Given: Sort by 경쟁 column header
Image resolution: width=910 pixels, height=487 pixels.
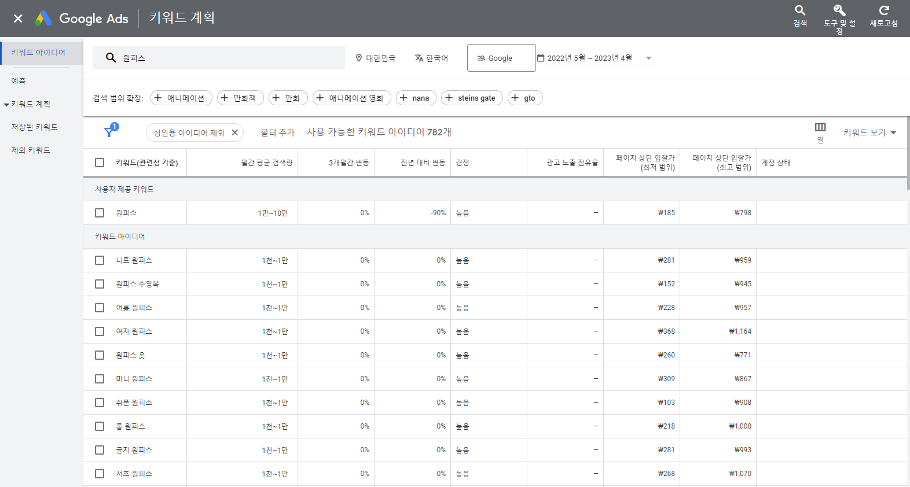Looking at the screenshot, I should pos(462,163).
